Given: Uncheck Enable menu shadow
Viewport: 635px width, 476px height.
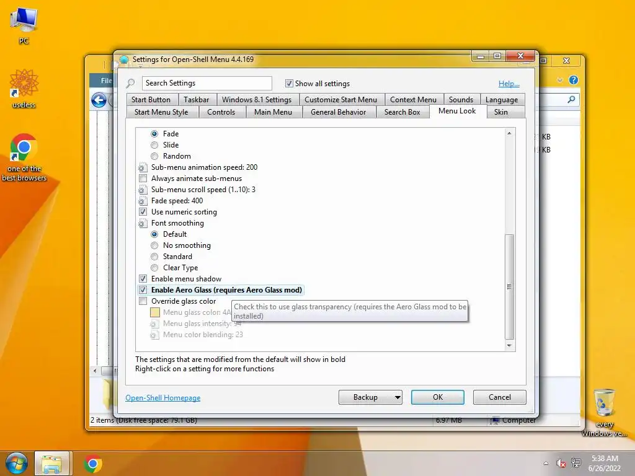Looking at the screenshot, I should pos(143,279).
